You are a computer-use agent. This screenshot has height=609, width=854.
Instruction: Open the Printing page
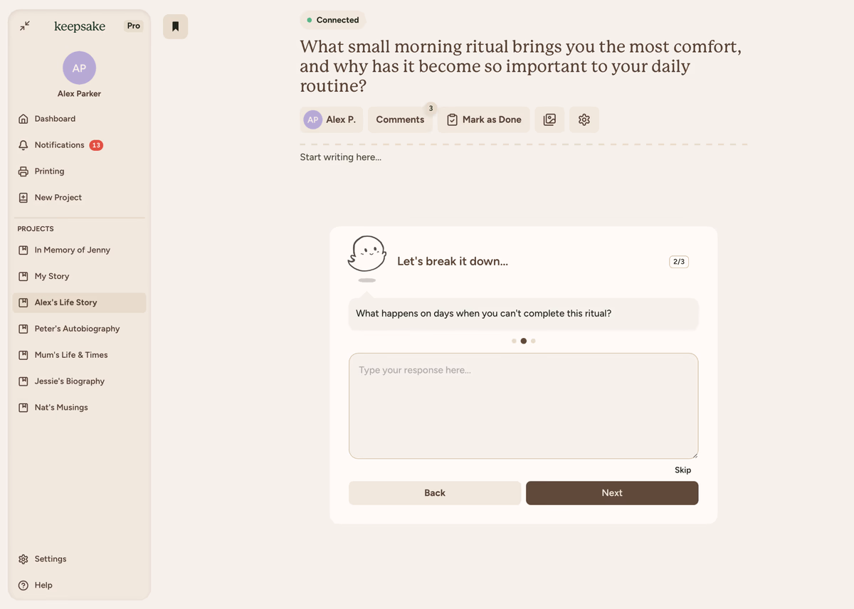click(49, 171)
